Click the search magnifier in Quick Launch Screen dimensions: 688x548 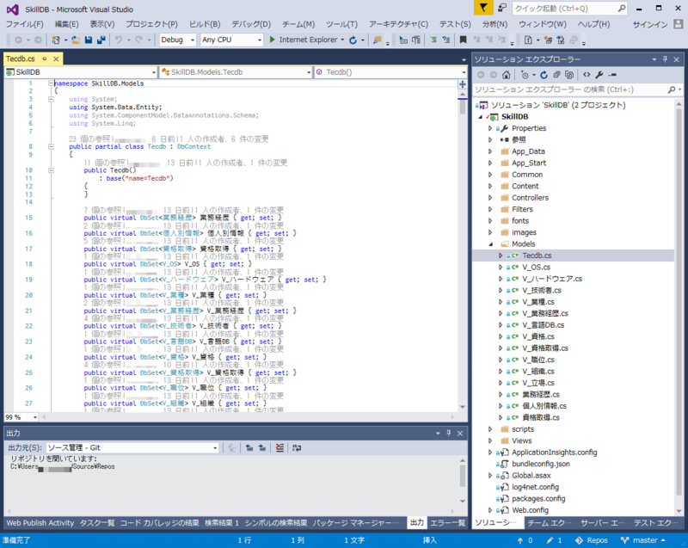(621, 9)
